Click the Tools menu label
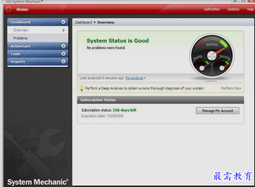This screenshot has width=255, height=187. click(15, 54)
